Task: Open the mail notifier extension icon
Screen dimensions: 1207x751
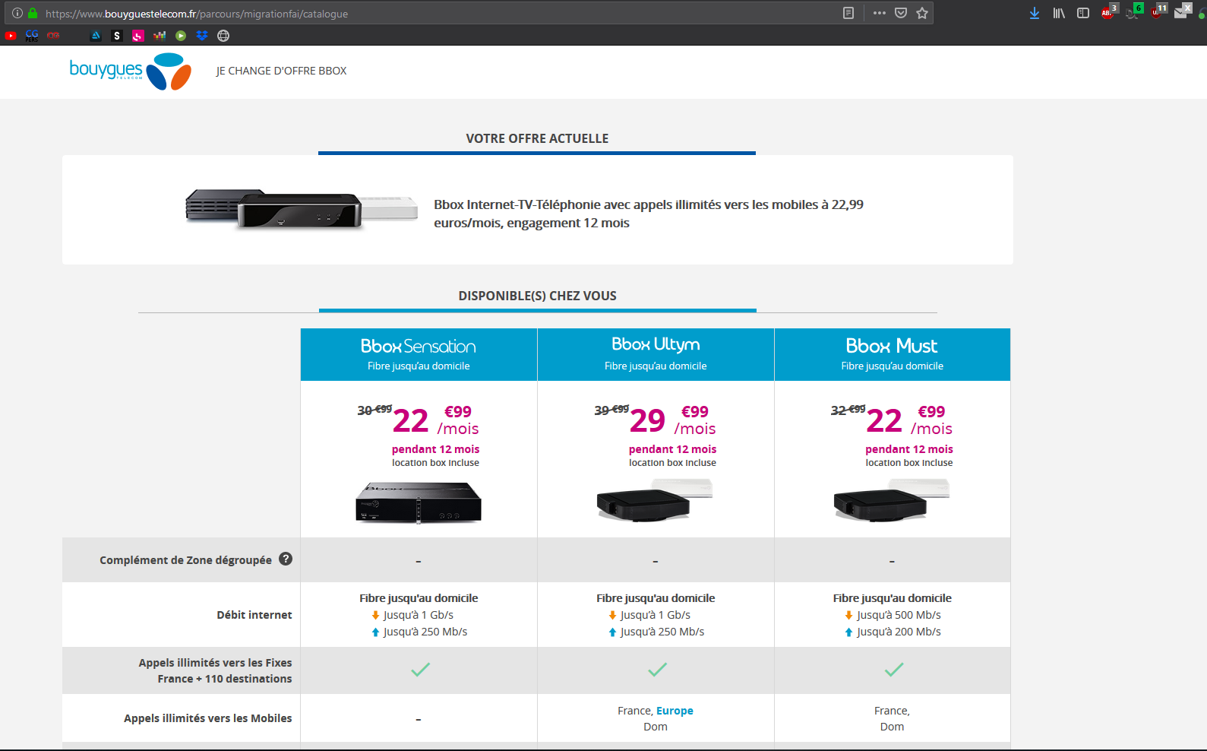Action: point(1183,11)
